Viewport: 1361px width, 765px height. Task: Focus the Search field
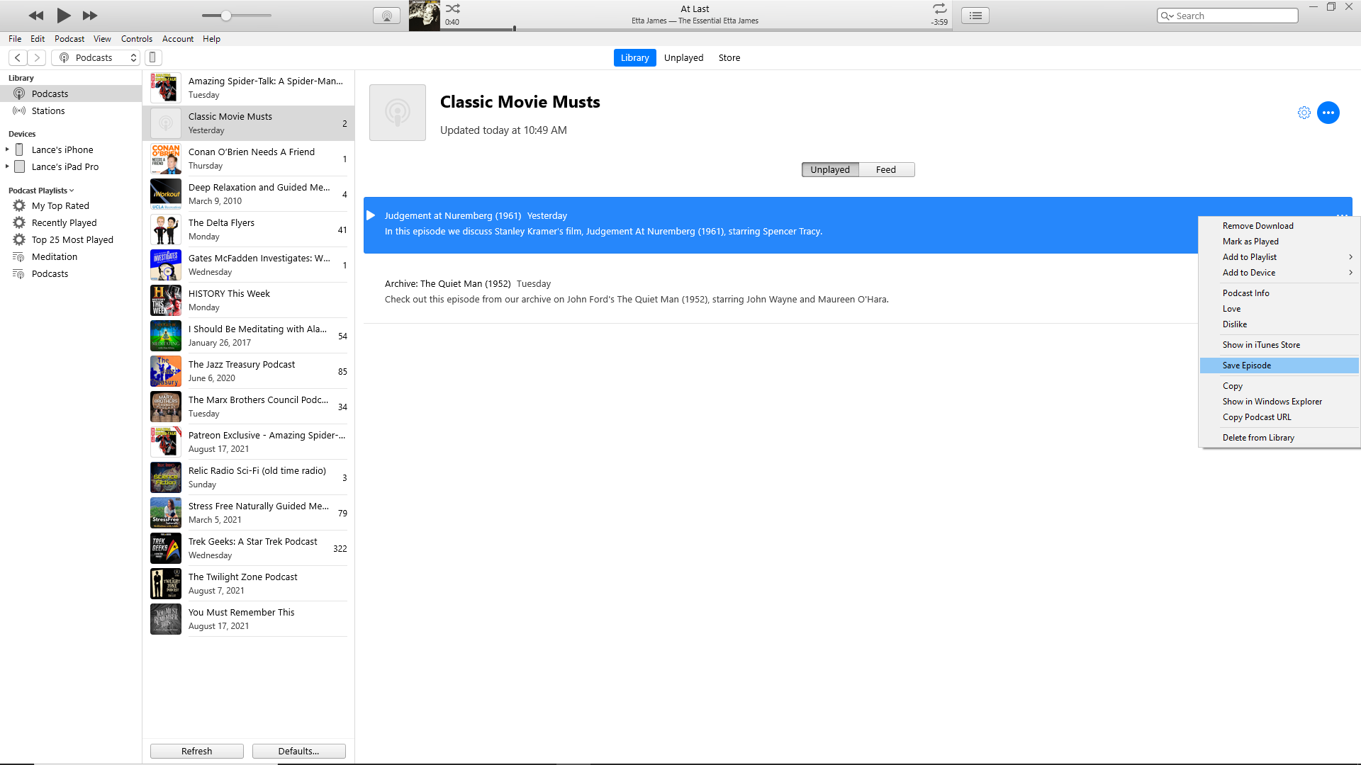(1228, 16)
